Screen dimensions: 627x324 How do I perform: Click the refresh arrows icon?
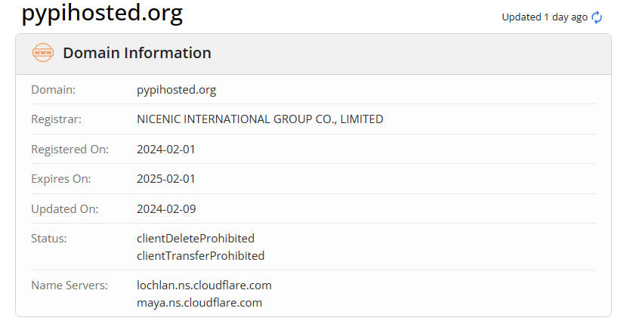[x=597, y=17]
